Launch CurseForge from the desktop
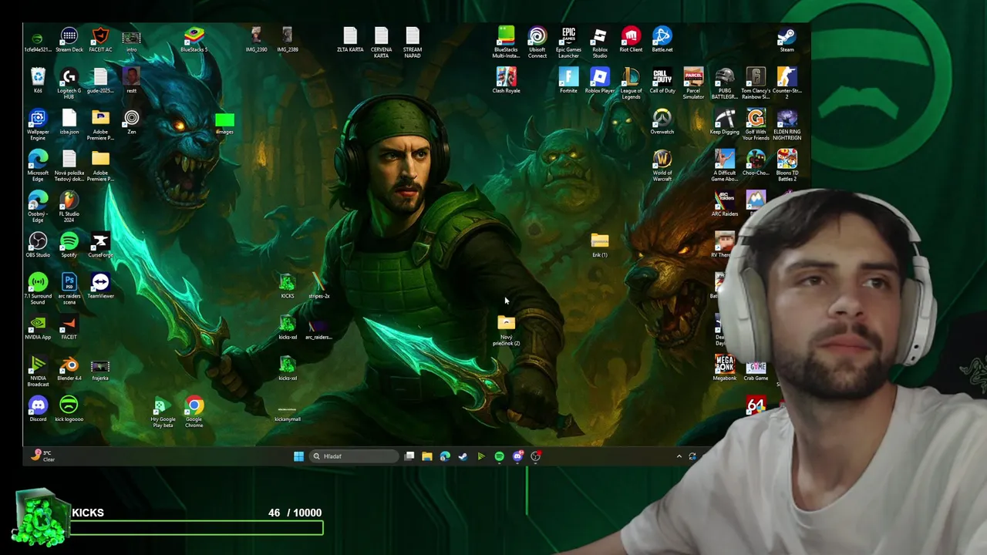 click(x=100, y=245)
